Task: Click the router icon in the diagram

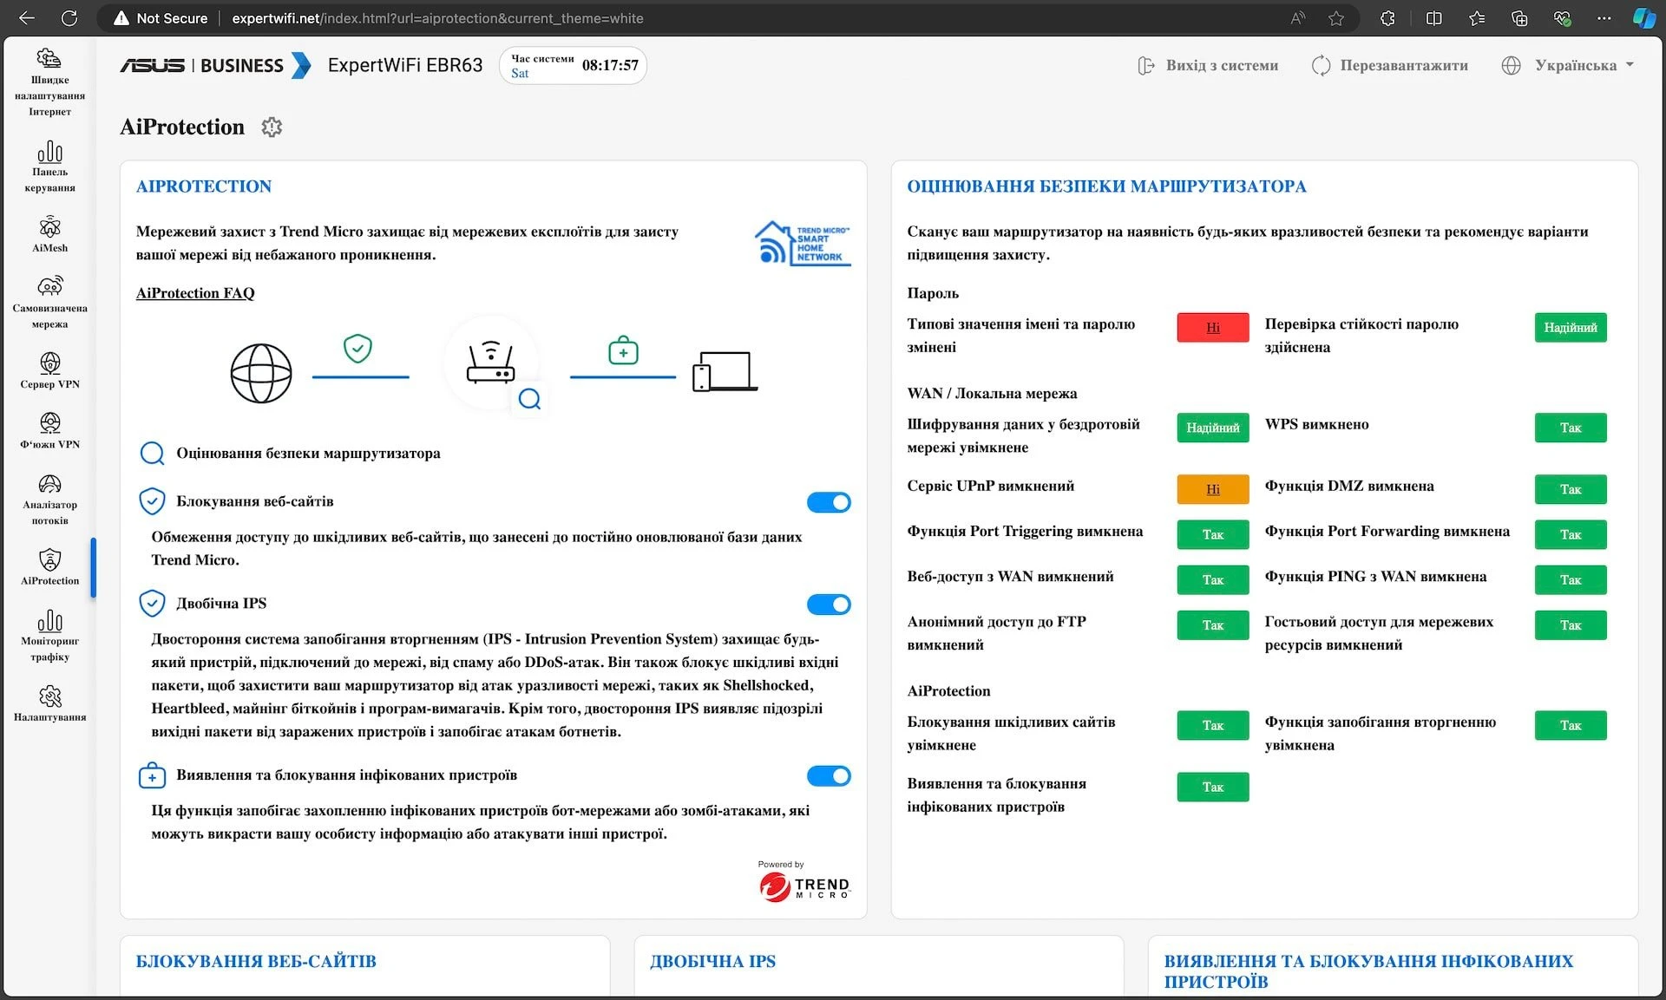Action: 491,363
